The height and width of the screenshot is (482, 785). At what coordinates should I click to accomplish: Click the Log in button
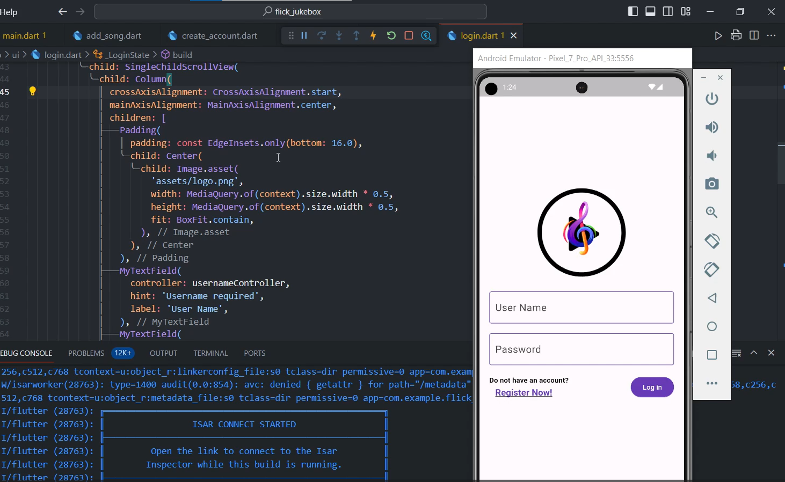tap(652, 388)
